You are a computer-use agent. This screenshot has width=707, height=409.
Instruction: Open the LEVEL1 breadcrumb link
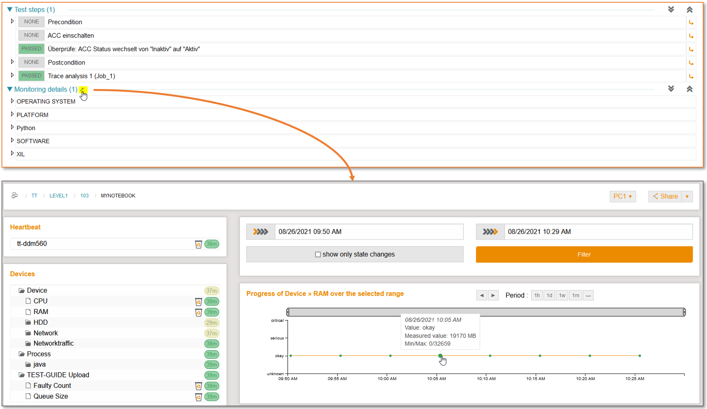click(x=59, y=196)
